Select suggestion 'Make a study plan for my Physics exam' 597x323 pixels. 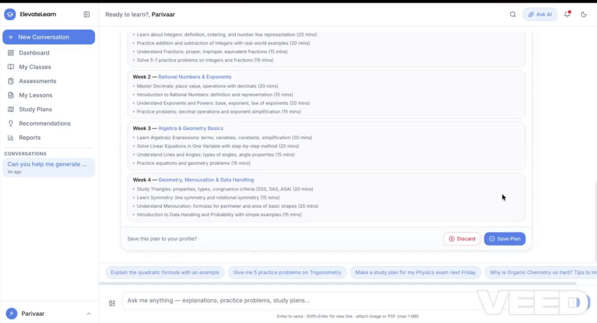click(x=416, y=272)
